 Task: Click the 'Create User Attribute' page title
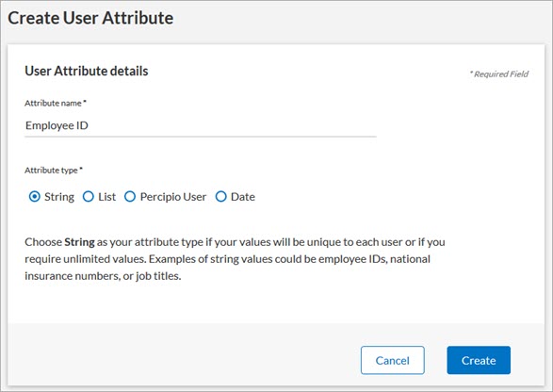click(x=90, y=18)
